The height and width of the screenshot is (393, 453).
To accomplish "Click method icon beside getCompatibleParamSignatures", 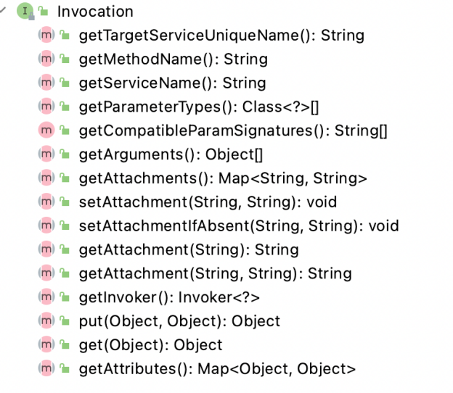I will point(46,130).
